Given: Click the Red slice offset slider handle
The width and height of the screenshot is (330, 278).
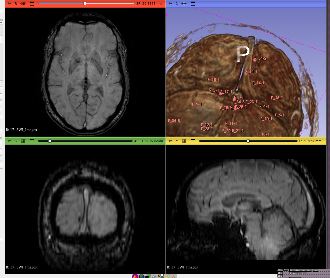Looking at the screenshot, I should tap(85, 4).
